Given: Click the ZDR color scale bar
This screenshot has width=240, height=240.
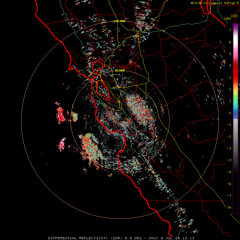Looking at the screenshot, I should 235,118.
